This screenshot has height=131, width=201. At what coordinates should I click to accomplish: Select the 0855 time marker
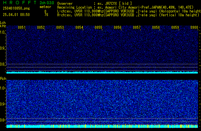(x=98, y=27)
